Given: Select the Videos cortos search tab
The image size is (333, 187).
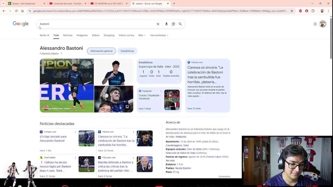Looking at the screenshot, I should [x=126, y=35].
